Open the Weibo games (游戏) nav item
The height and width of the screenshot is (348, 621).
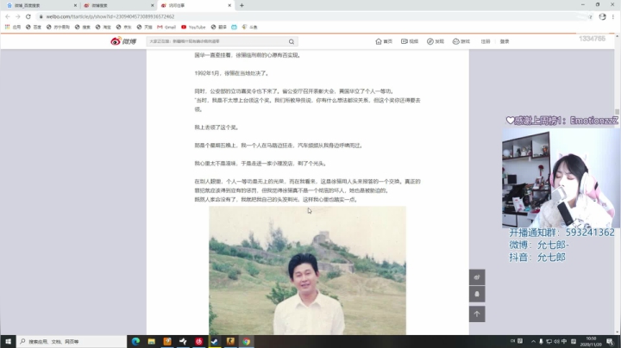[461, 41]
